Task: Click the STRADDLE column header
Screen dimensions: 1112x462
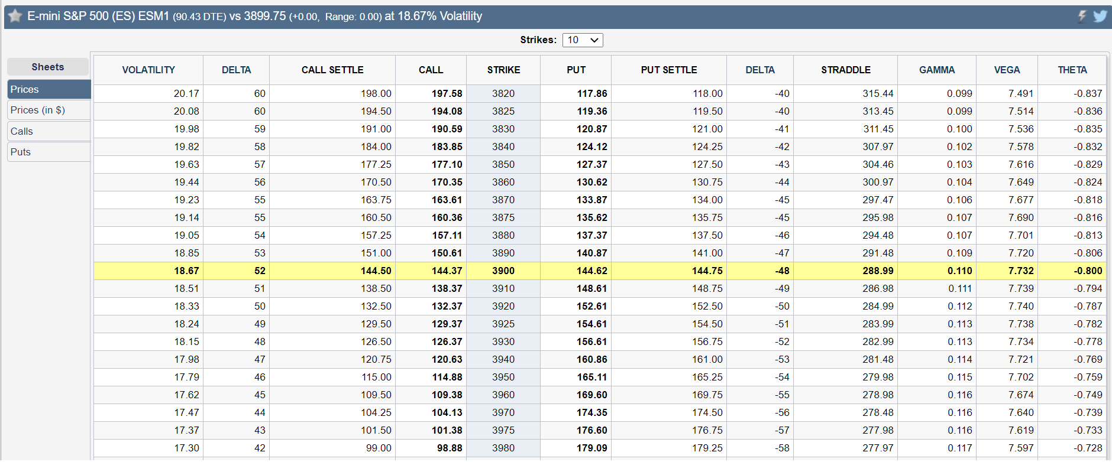Action: (x=846, y=70)
